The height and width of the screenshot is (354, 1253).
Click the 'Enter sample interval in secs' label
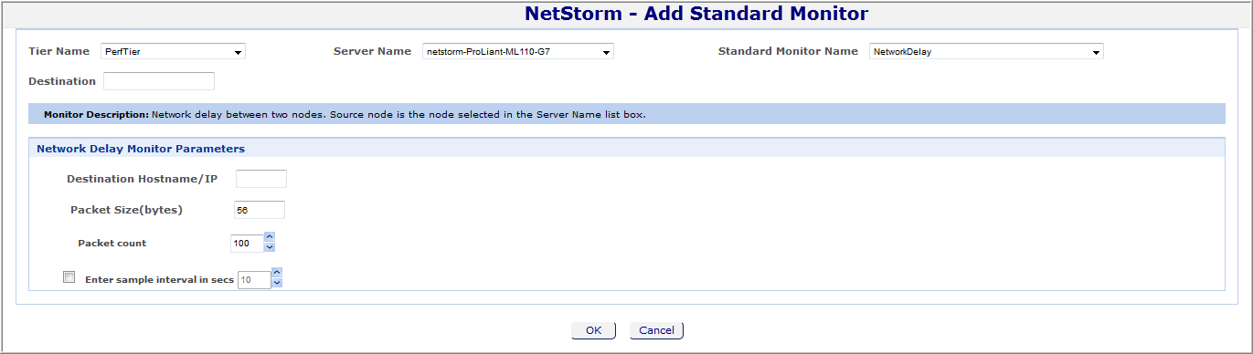pyautogui.click(x=160, y=280)
